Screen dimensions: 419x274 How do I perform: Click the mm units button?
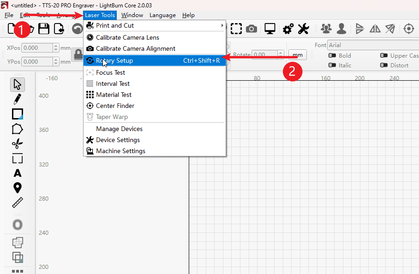coord(297,55)
